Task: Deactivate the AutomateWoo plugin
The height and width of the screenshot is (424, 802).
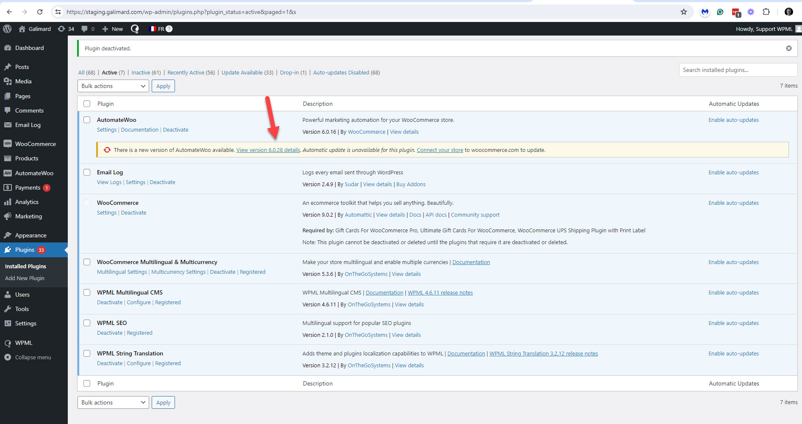Action: (x=175, y=130)
